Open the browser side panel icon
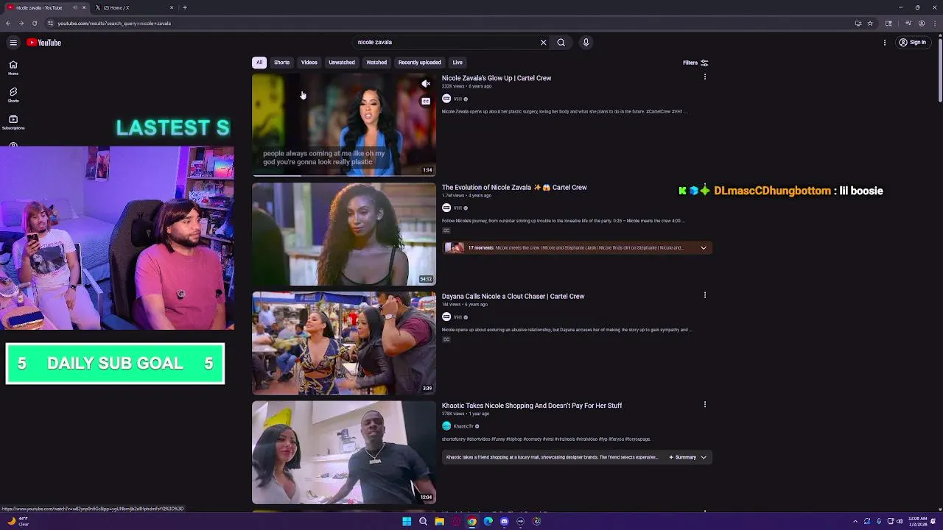This screenshot has width=943, height=530. (x=888, y=23)
